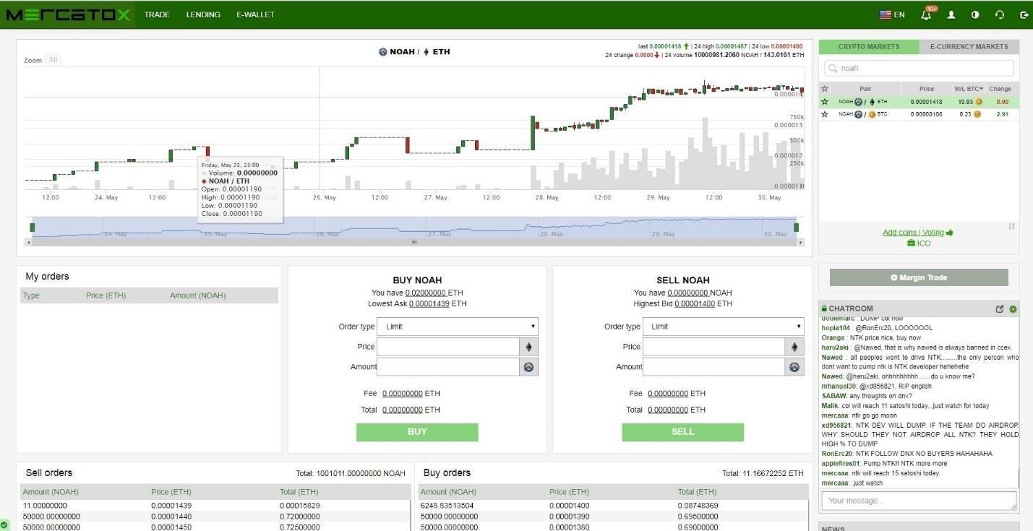Sort markets by Pair column header
Screen dimensions: 1033x531
865,89
